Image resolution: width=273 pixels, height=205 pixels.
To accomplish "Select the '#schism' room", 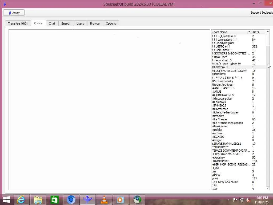I will point(238,133).
